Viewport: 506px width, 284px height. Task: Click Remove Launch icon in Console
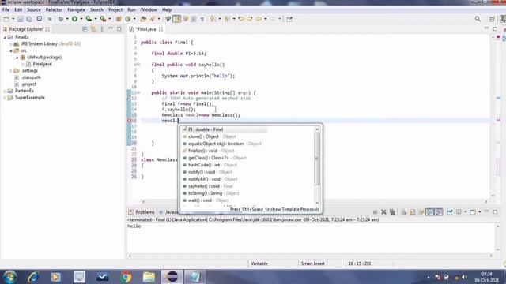383,212
